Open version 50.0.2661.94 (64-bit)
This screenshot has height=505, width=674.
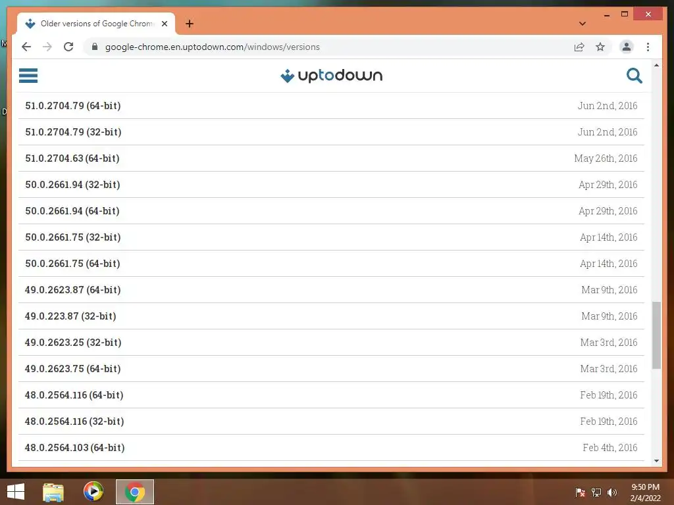[331, 211]
